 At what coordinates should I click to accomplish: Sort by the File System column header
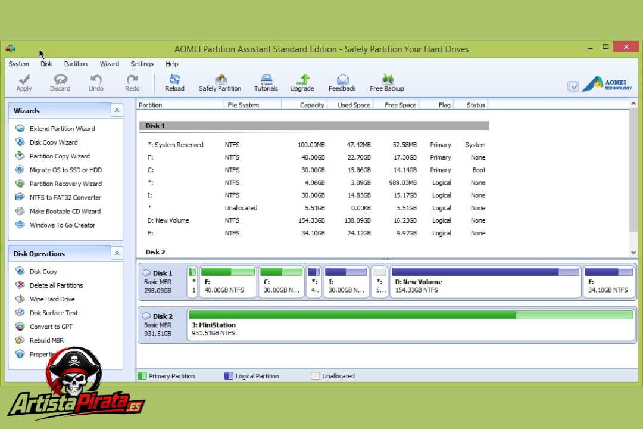(x=252, y=105)
